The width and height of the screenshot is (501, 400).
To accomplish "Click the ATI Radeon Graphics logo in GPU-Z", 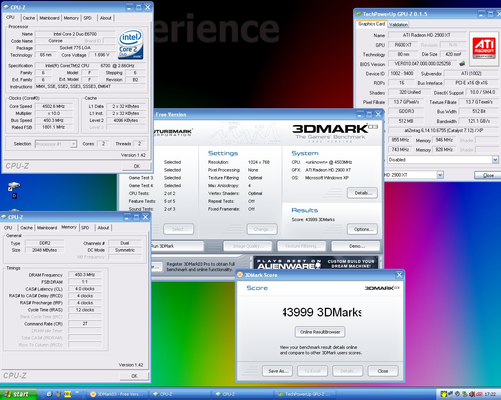I will [484, 48].
